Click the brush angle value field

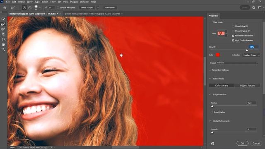(x=51, y=7)
